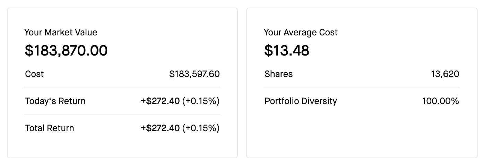484x161 pixels.
Task: Select the Total Return label
Action: (50, 128)
